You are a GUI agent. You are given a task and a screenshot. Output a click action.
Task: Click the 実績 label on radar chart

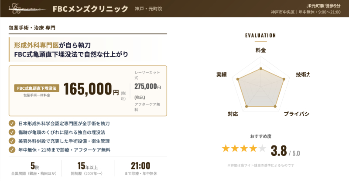[221, 74]
